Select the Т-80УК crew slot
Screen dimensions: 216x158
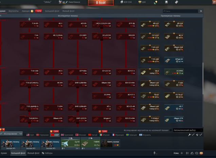(x=90, y=143)
